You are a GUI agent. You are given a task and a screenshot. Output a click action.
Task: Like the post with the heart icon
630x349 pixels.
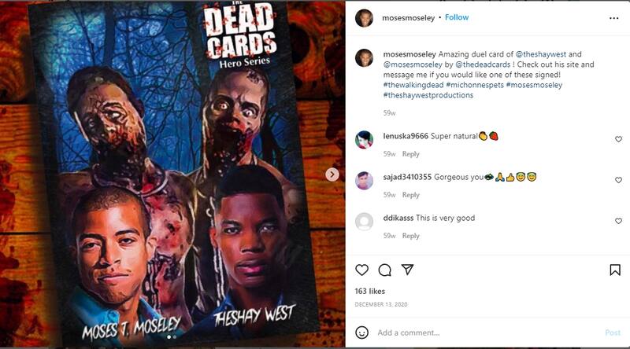tap(361, 270)
